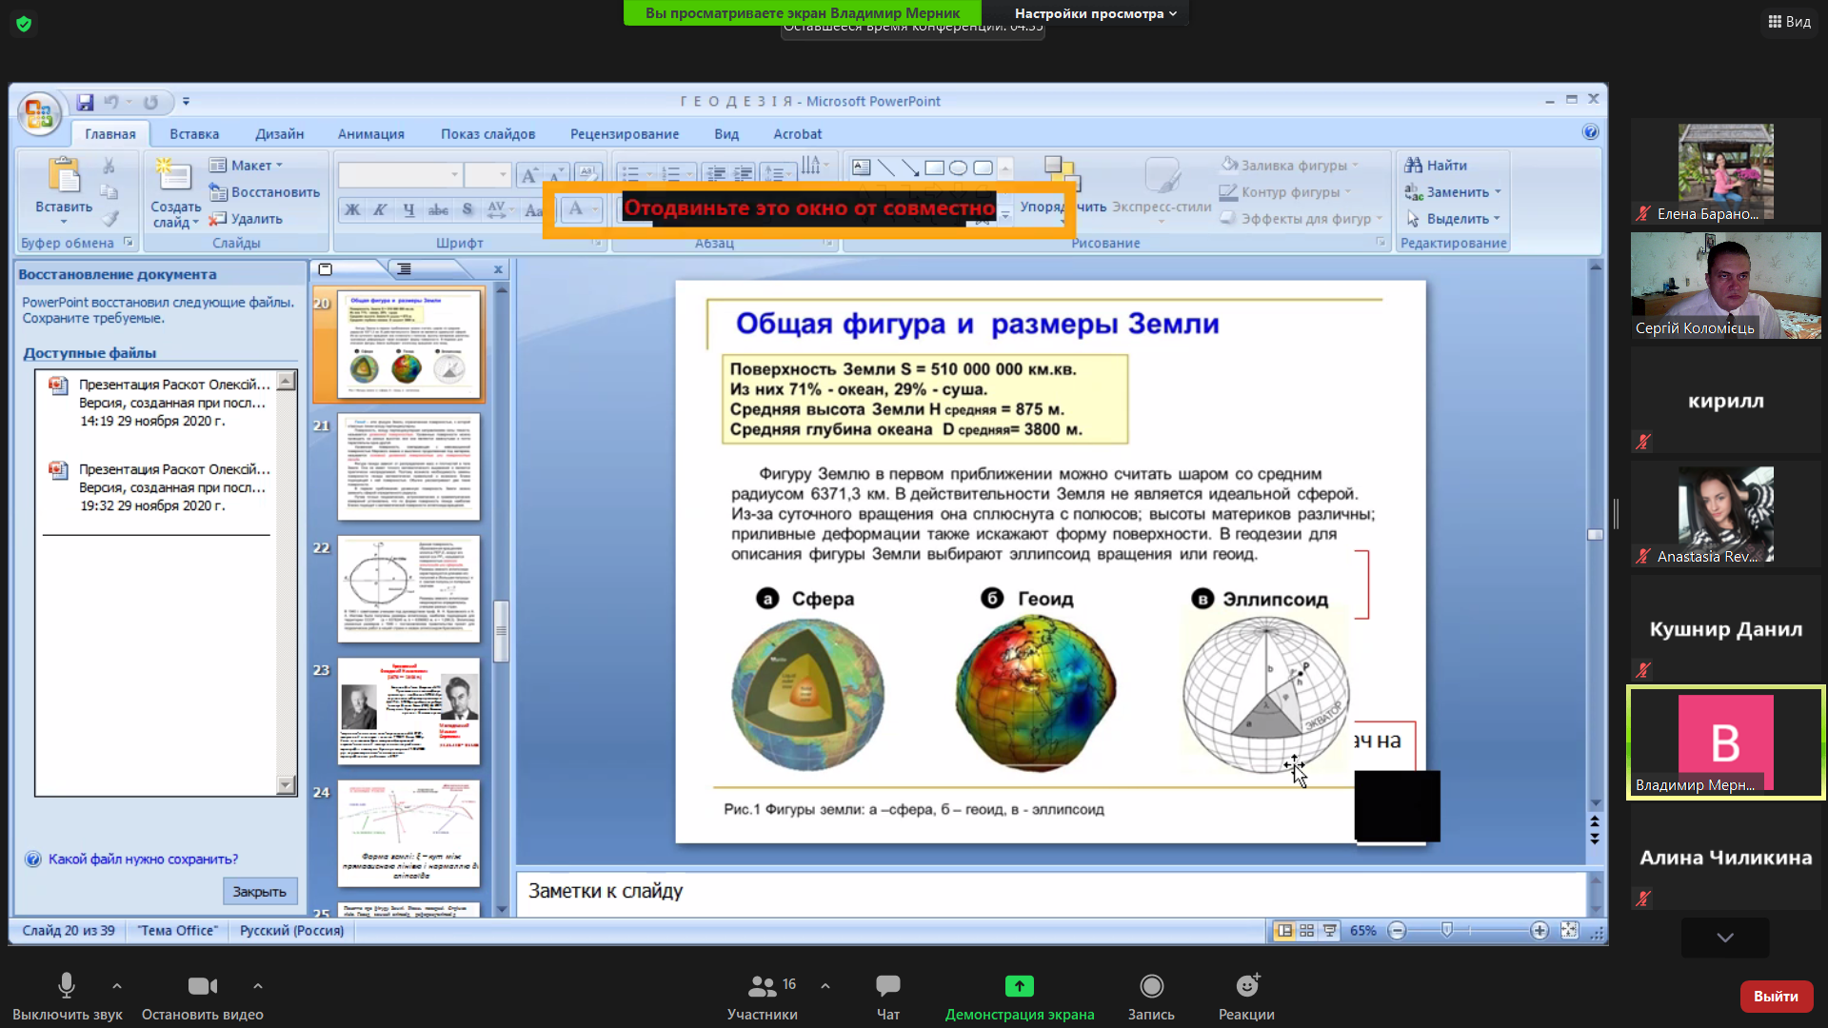
Task: Click Undo in the Quick Access toolbar
Action: click(x=112, y=102)
